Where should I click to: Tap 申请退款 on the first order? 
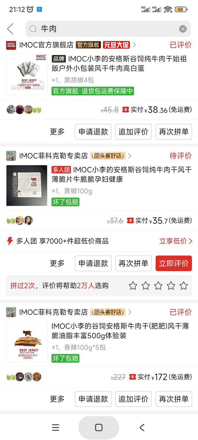[93, 132]
